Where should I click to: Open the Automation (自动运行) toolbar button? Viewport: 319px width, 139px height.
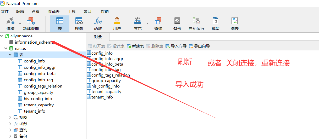pyautogui.click(x=196, y=24)
